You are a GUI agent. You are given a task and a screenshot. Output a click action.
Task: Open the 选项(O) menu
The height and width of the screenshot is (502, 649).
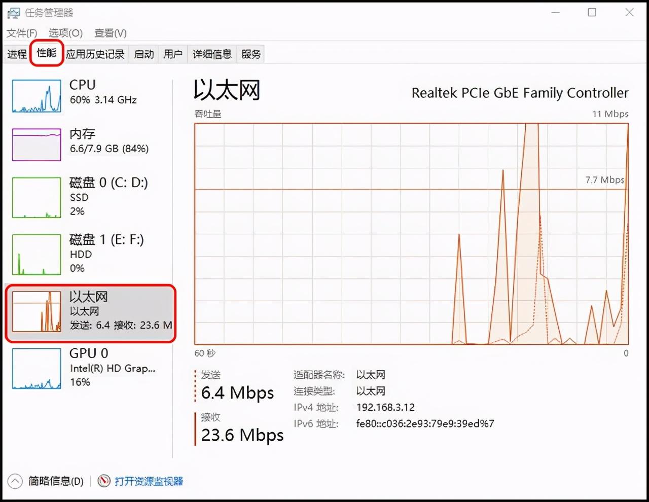click(x=64, y=33)
